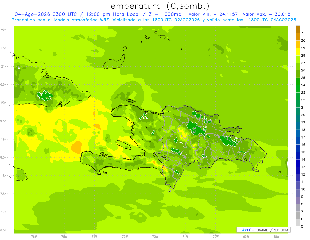The width and height of the screenshot is (310, 240).
Task: Click the '8.5N' latitude axis label
Action: [4, 158]
